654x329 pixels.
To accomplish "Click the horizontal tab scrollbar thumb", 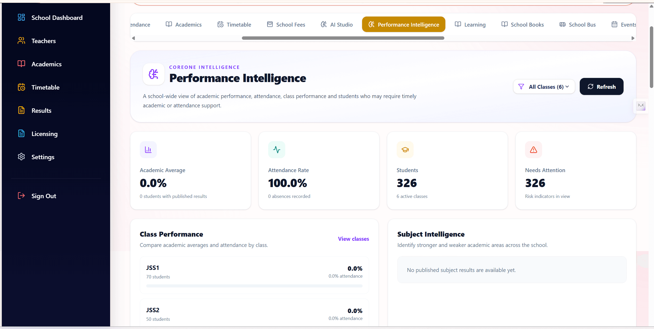I will click(343, 38).
